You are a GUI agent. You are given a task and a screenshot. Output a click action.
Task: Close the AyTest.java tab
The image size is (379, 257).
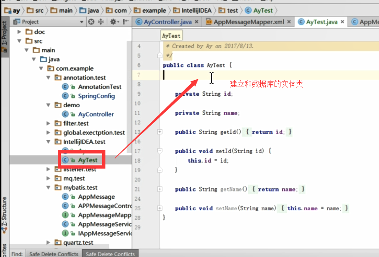click(x=342, y=22)
